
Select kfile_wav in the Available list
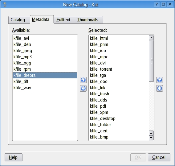tap(45, 88)
